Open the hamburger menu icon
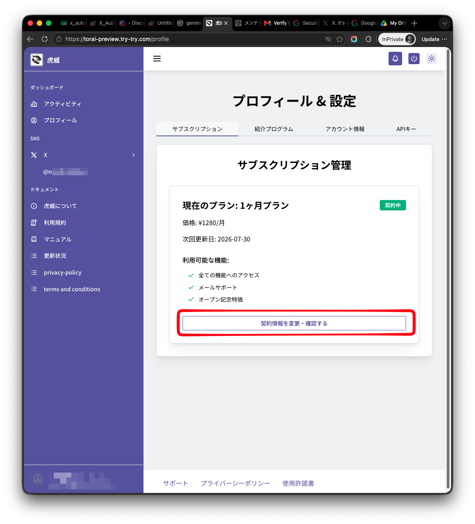Image resolution: width=475 pixels, height=524 pixels. tap(157, 59)
